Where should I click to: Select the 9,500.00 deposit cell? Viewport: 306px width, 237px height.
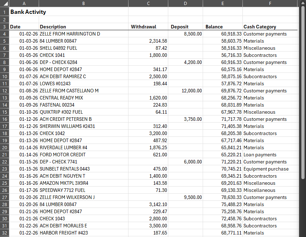pos(185,198)
